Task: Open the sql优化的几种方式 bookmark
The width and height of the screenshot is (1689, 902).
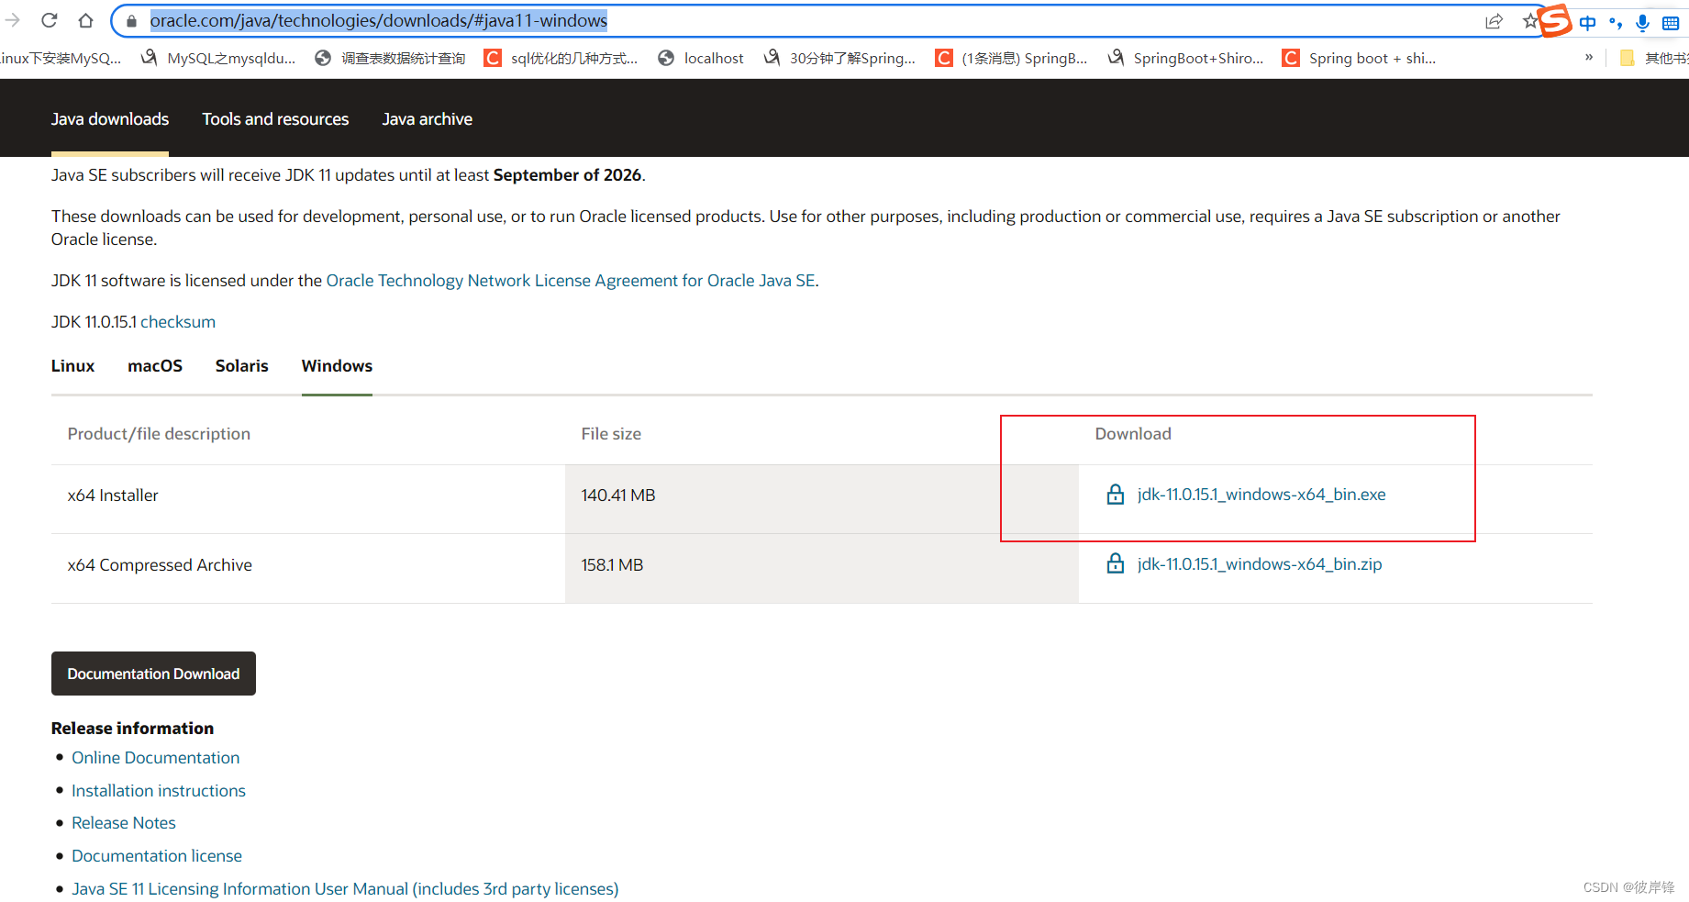Action: [561, 58]
